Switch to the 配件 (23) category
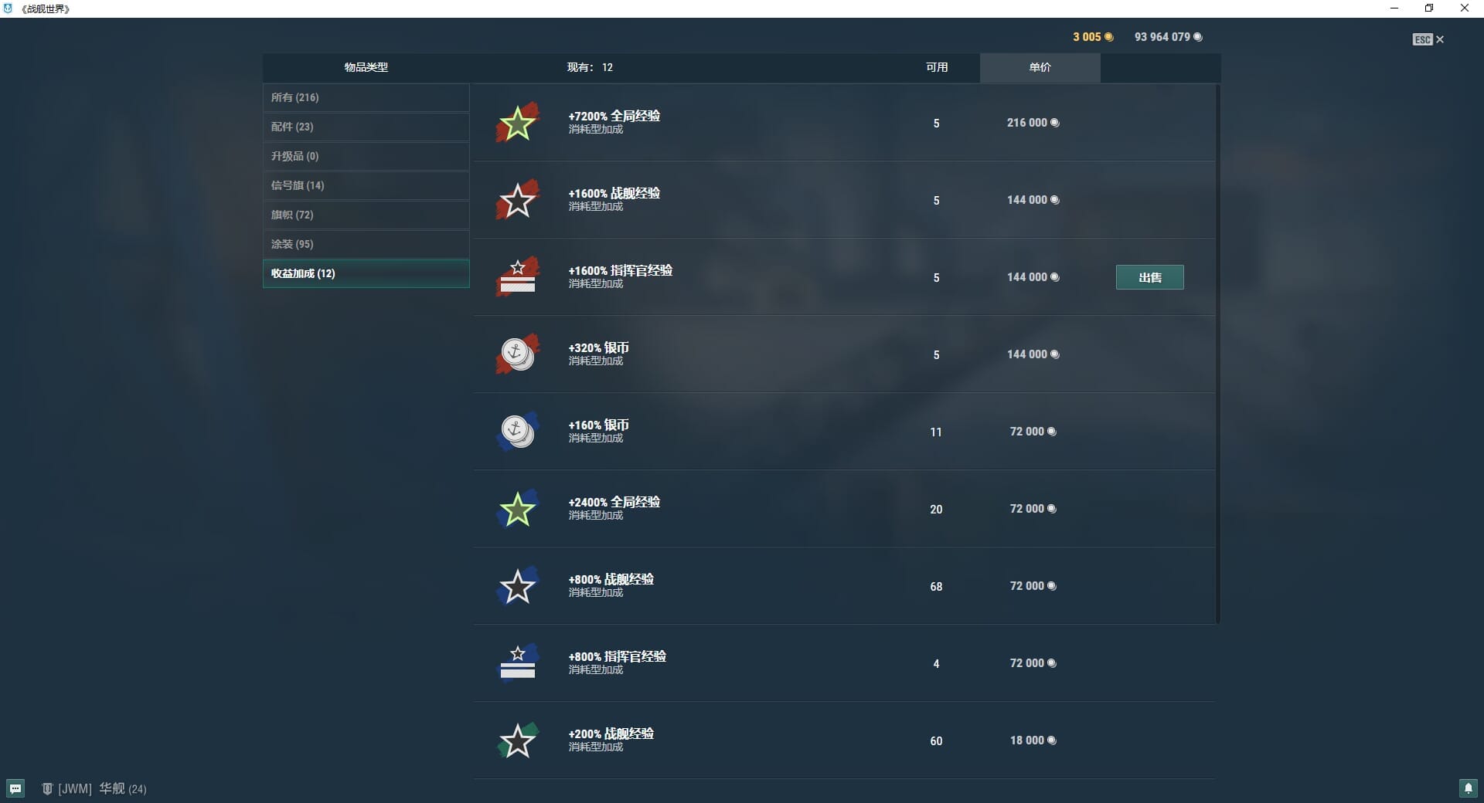The image size is (1484, 803). [366, 127]
